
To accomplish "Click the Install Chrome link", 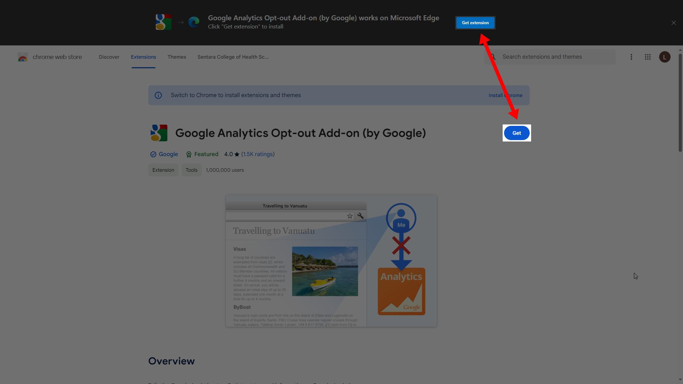I will point(505,95).
